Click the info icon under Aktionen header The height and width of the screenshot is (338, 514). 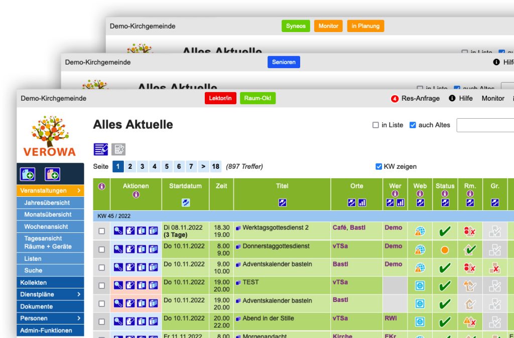click(136, 194)
